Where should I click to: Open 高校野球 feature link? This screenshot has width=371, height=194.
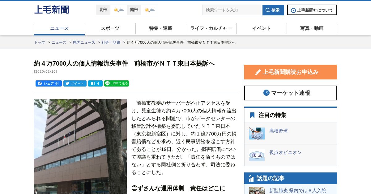279,131
